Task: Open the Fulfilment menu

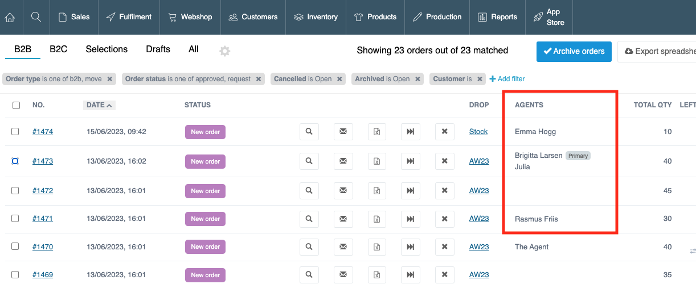Action: click(129, 17)
